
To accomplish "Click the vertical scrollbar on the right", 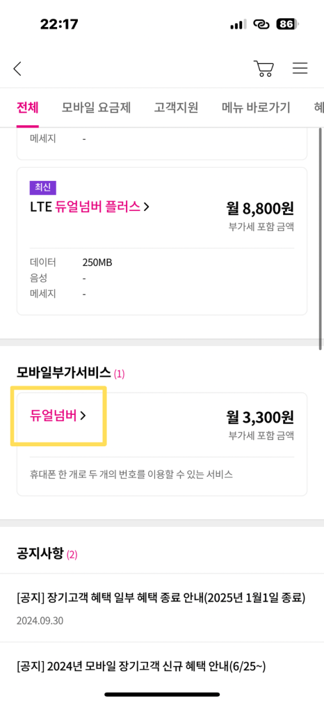I will tap(321, 239).
